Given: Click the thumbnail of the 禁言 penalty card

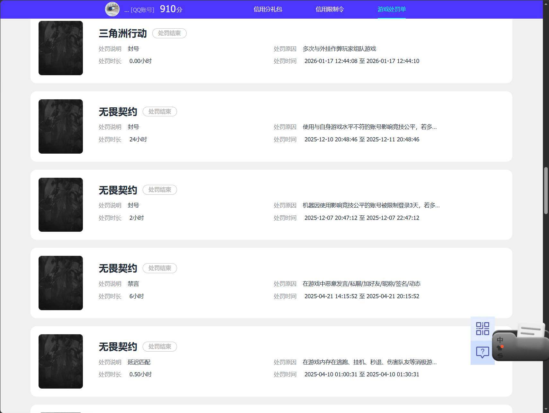Looking at the screenshot, I should tap(61, 283).
